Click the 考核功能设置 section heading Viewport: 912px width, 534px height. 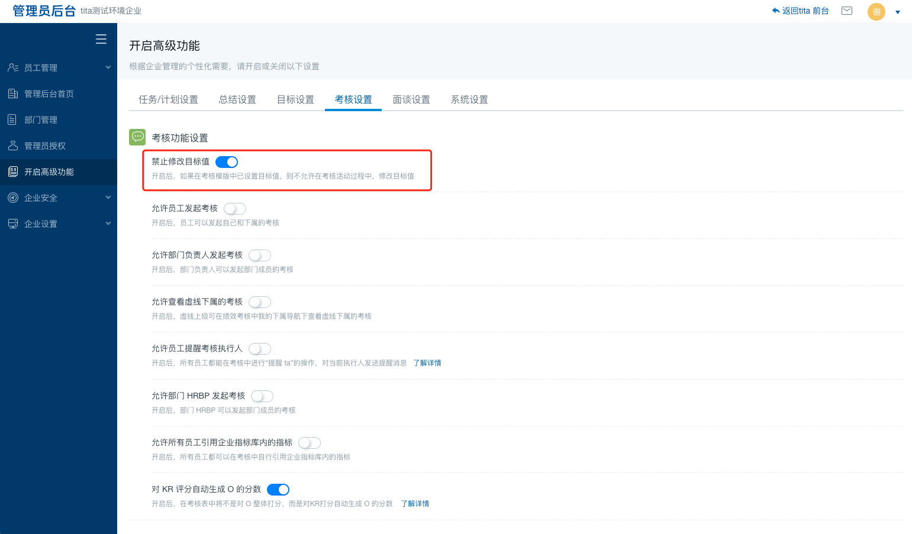(x=180, y=138)
